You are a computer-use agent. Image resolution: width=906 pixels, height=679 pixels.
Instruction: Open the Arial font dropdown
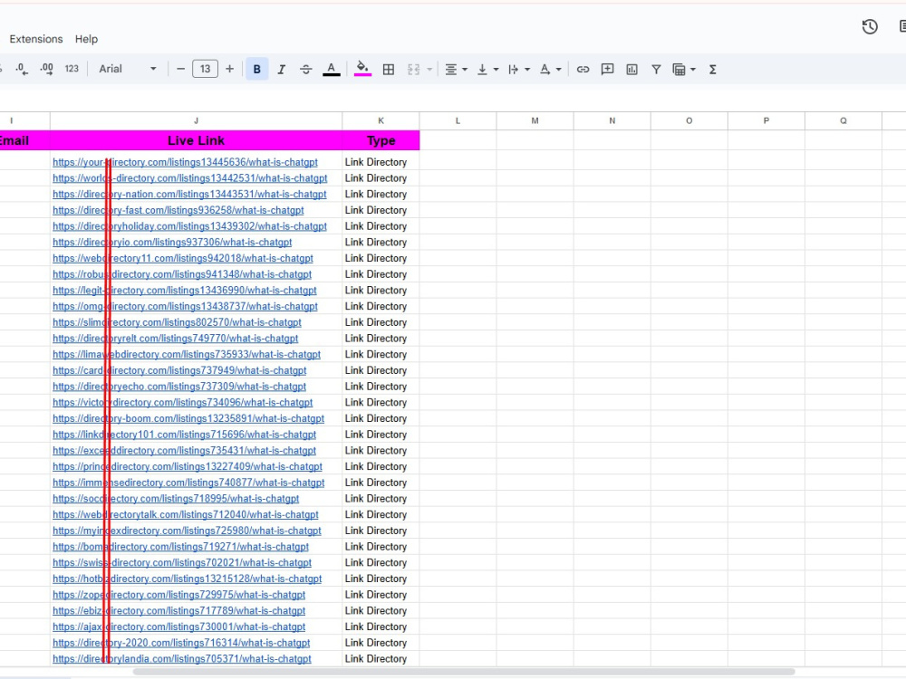(128, 69)
